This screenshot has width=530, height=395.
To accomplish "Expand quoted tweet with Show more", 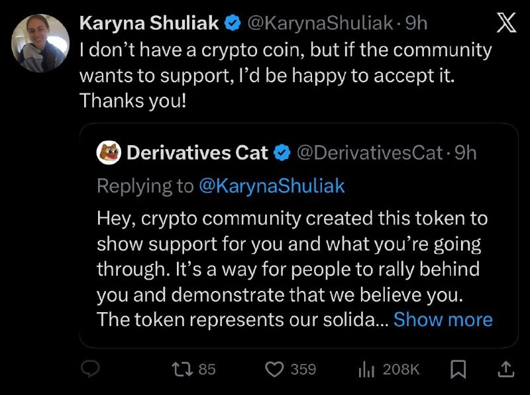I will tap(443, 319).
